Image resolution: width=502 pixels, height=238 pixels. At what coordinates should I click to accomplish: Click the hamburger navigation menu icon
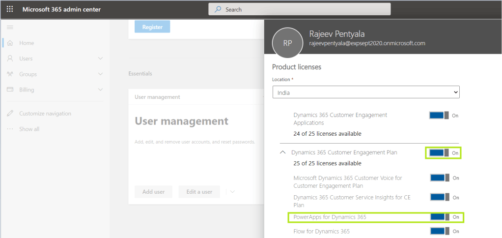[10, 27]
